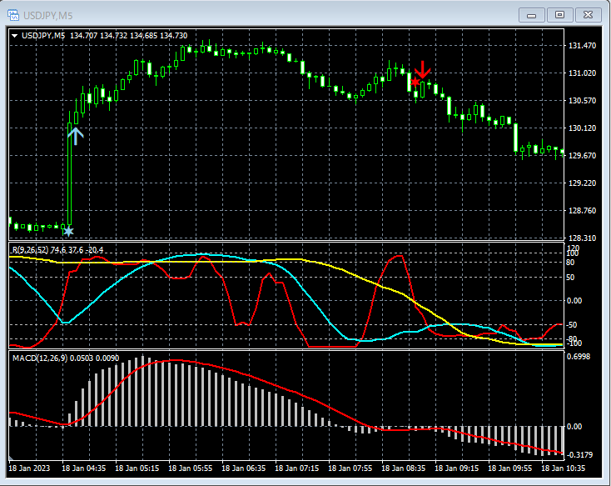The image size is (611, 486).
Task: Click the USDJPY,M5 title bar text
Action: (x=47, y=15)
